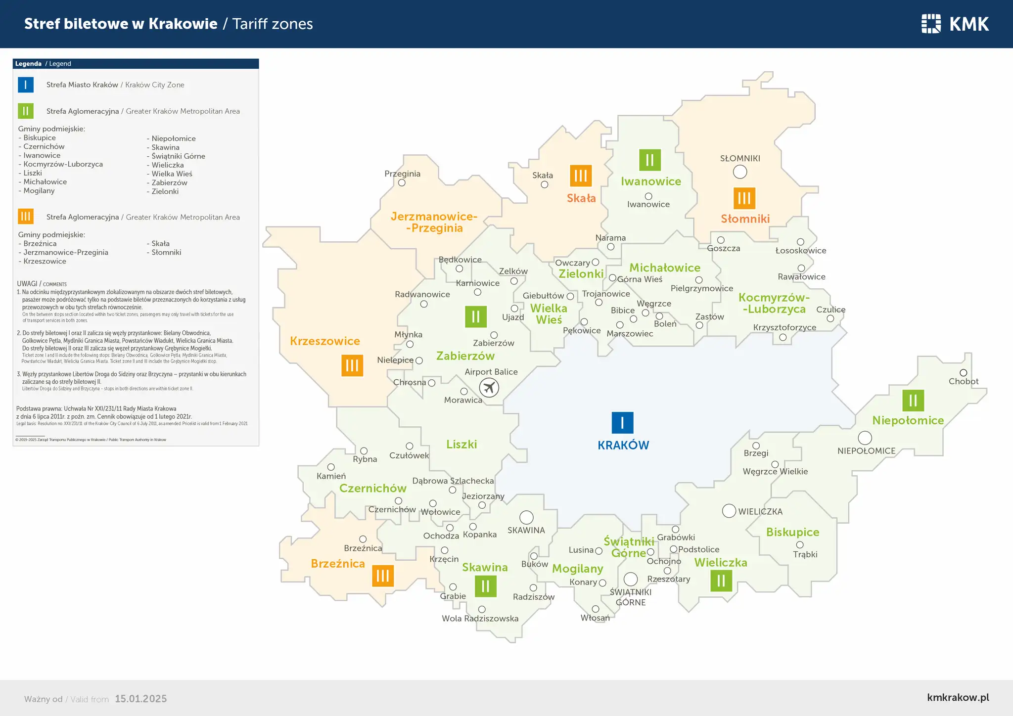Image resolution: width=1013 pixels, height=716 pixels.
Task: Toggle the Wieliczka town marker circle
Action: (729, 510)
